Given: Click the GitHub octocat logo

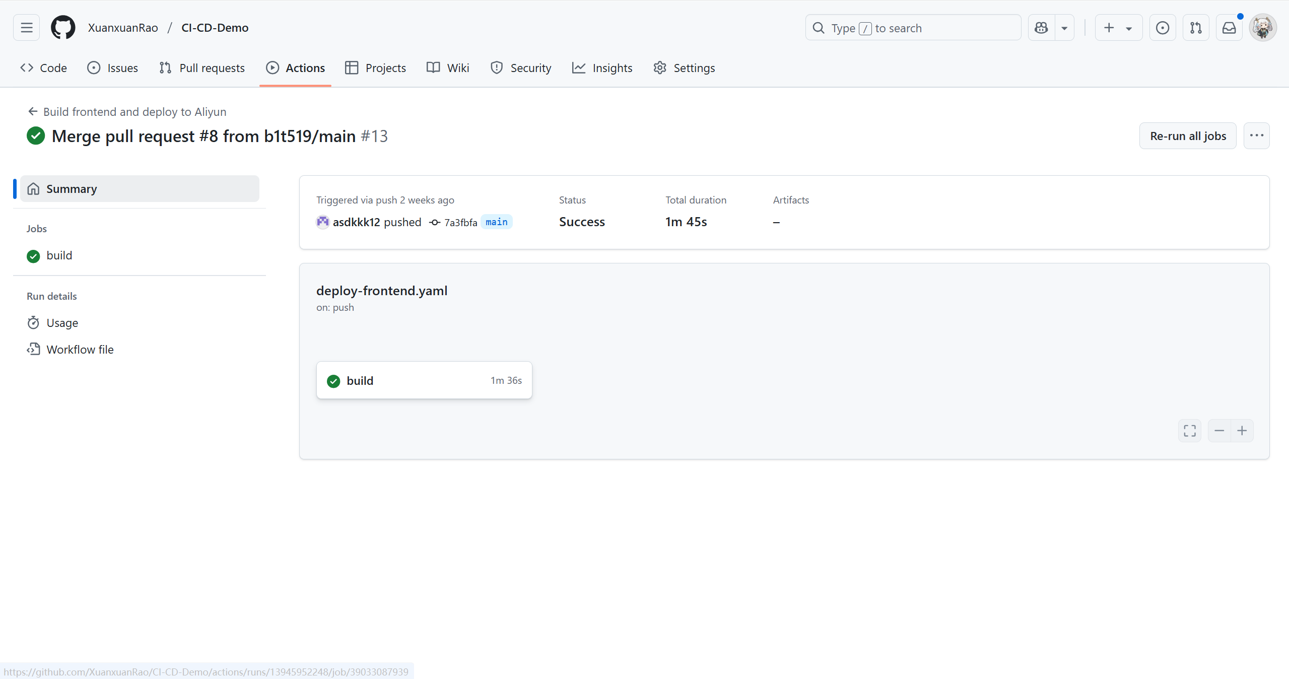Looking at the screenshot, I should point(63,28).
